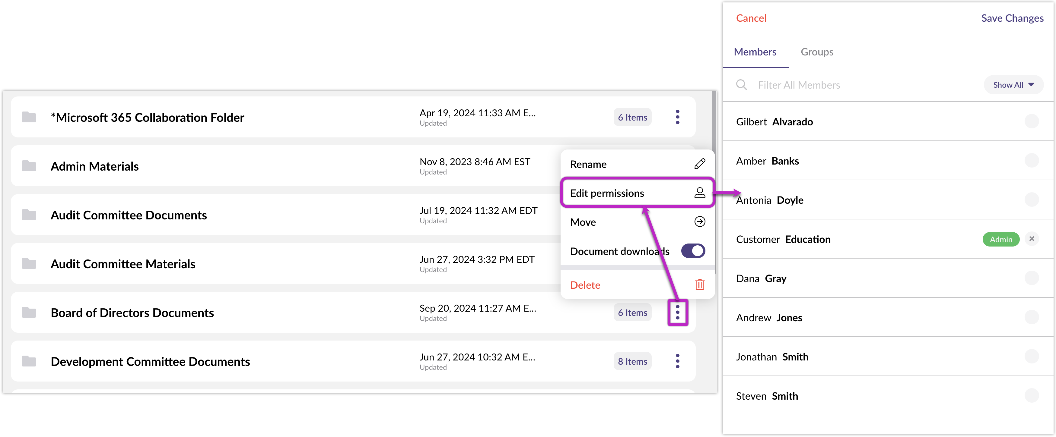Viewport: 1056px width, 437px height.
Task: Choose Move from the context menu
Action: [x=583, y=222]
